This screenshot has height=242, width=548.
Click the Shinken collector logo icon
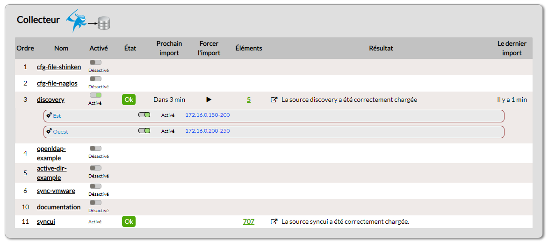pos(77,20)
